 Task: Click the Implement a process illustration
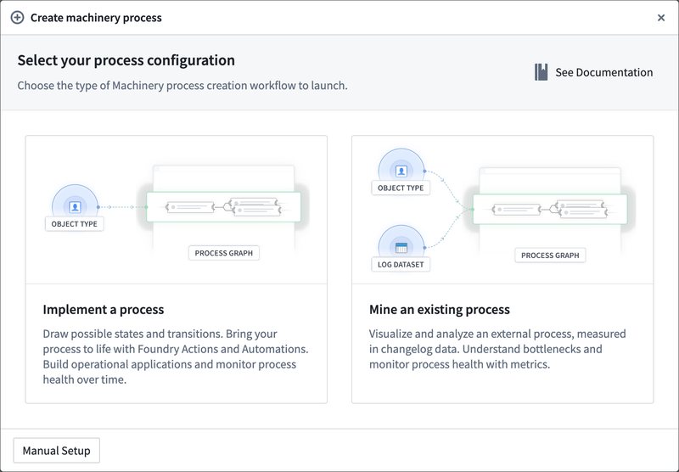(x=177, y=210)
